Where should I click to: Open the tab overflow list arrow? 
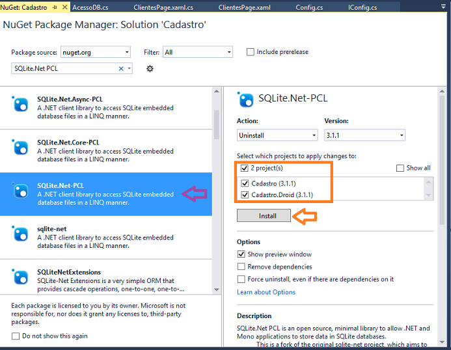443,7
